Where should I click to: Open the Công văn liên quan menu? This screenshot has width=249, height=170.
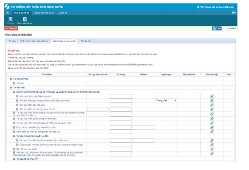click(x=44, y=13)
